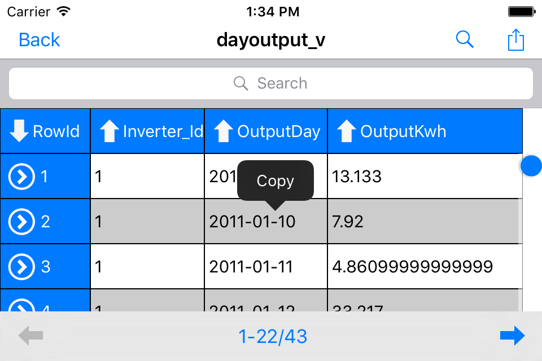
Task: Go to next page arrow
Action: [512, 336]
